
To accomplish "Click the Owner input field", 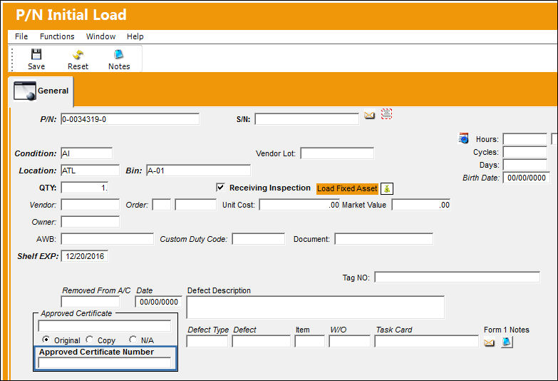I will click(x=90, y=222).
